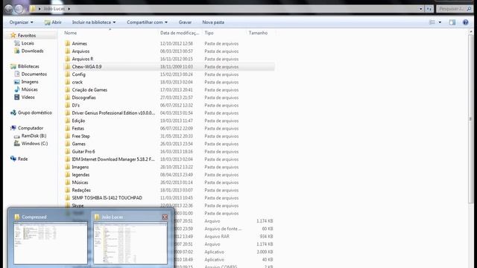Viewport: 477px width, 268px height.
Task: Select the legendas folder icon
Action: tap(68, 175)
